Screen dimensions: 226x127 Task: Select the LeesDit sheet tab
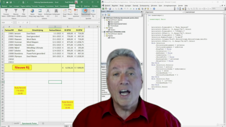click(x=16, y=123)
